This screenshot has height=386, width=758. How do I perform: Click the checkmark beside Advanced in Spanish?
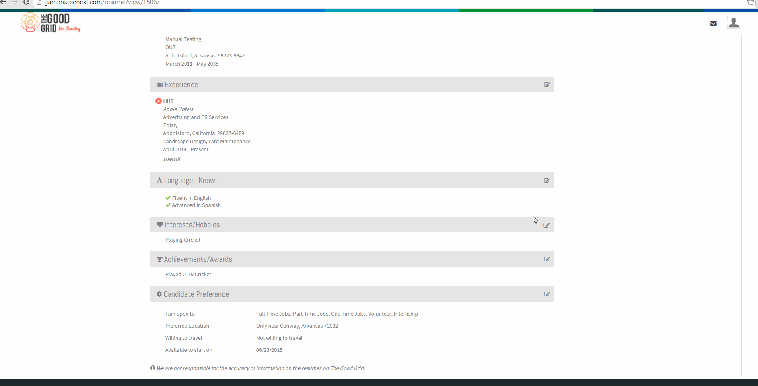point(168,205)
